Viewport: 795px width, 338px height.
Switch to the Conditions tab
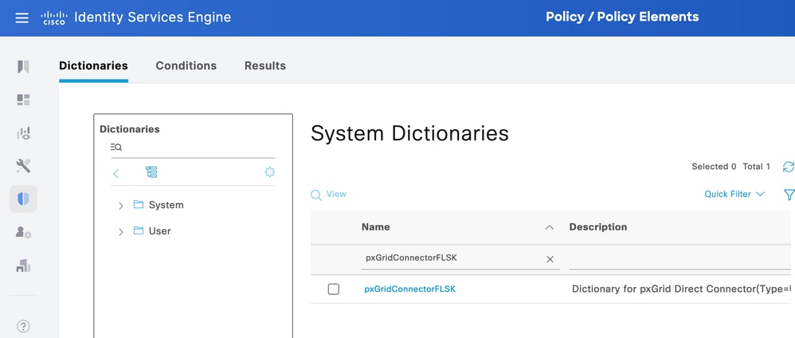(186, 66)
